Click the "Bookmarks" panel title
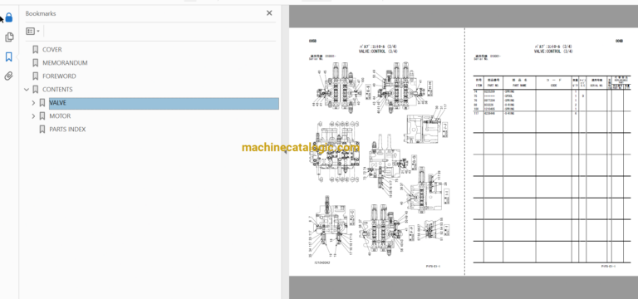The image size is (638, 299). [x=41, y=13]
